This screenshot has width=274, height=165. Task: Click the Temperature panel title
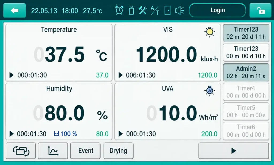click(x=59, y=30)
